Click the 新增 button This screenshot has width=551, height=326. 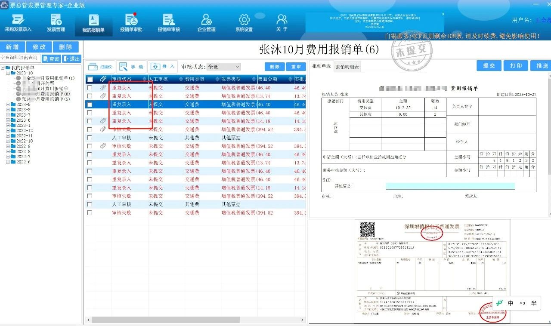(x=12, y=47)
